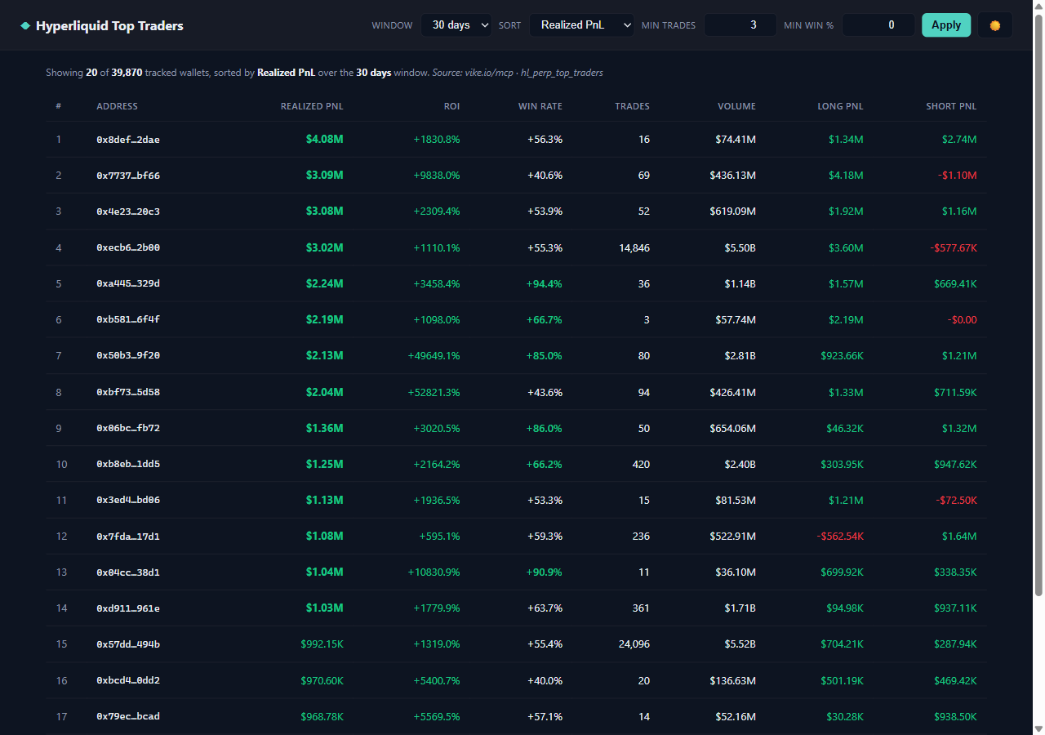The height and width of the screenshot is (735, 1045).
Task: Click the Min Win % input field
Action: pyautogui.click(x=878, y=25)
